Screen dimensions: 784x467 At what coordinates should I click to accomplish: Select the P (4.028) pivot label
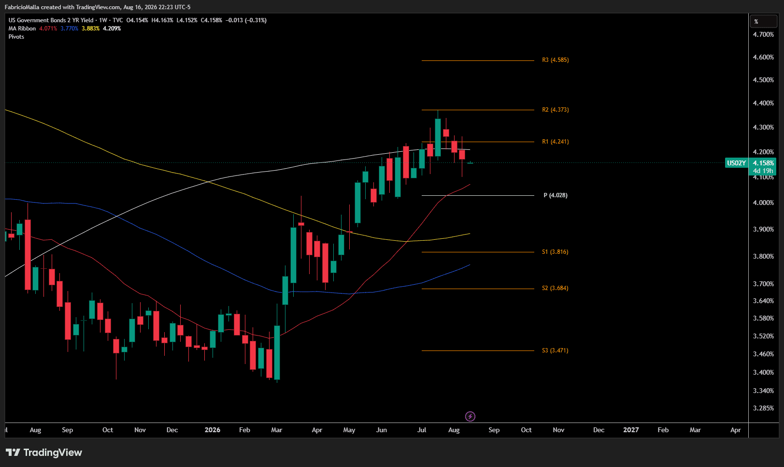tap(556, 195)
